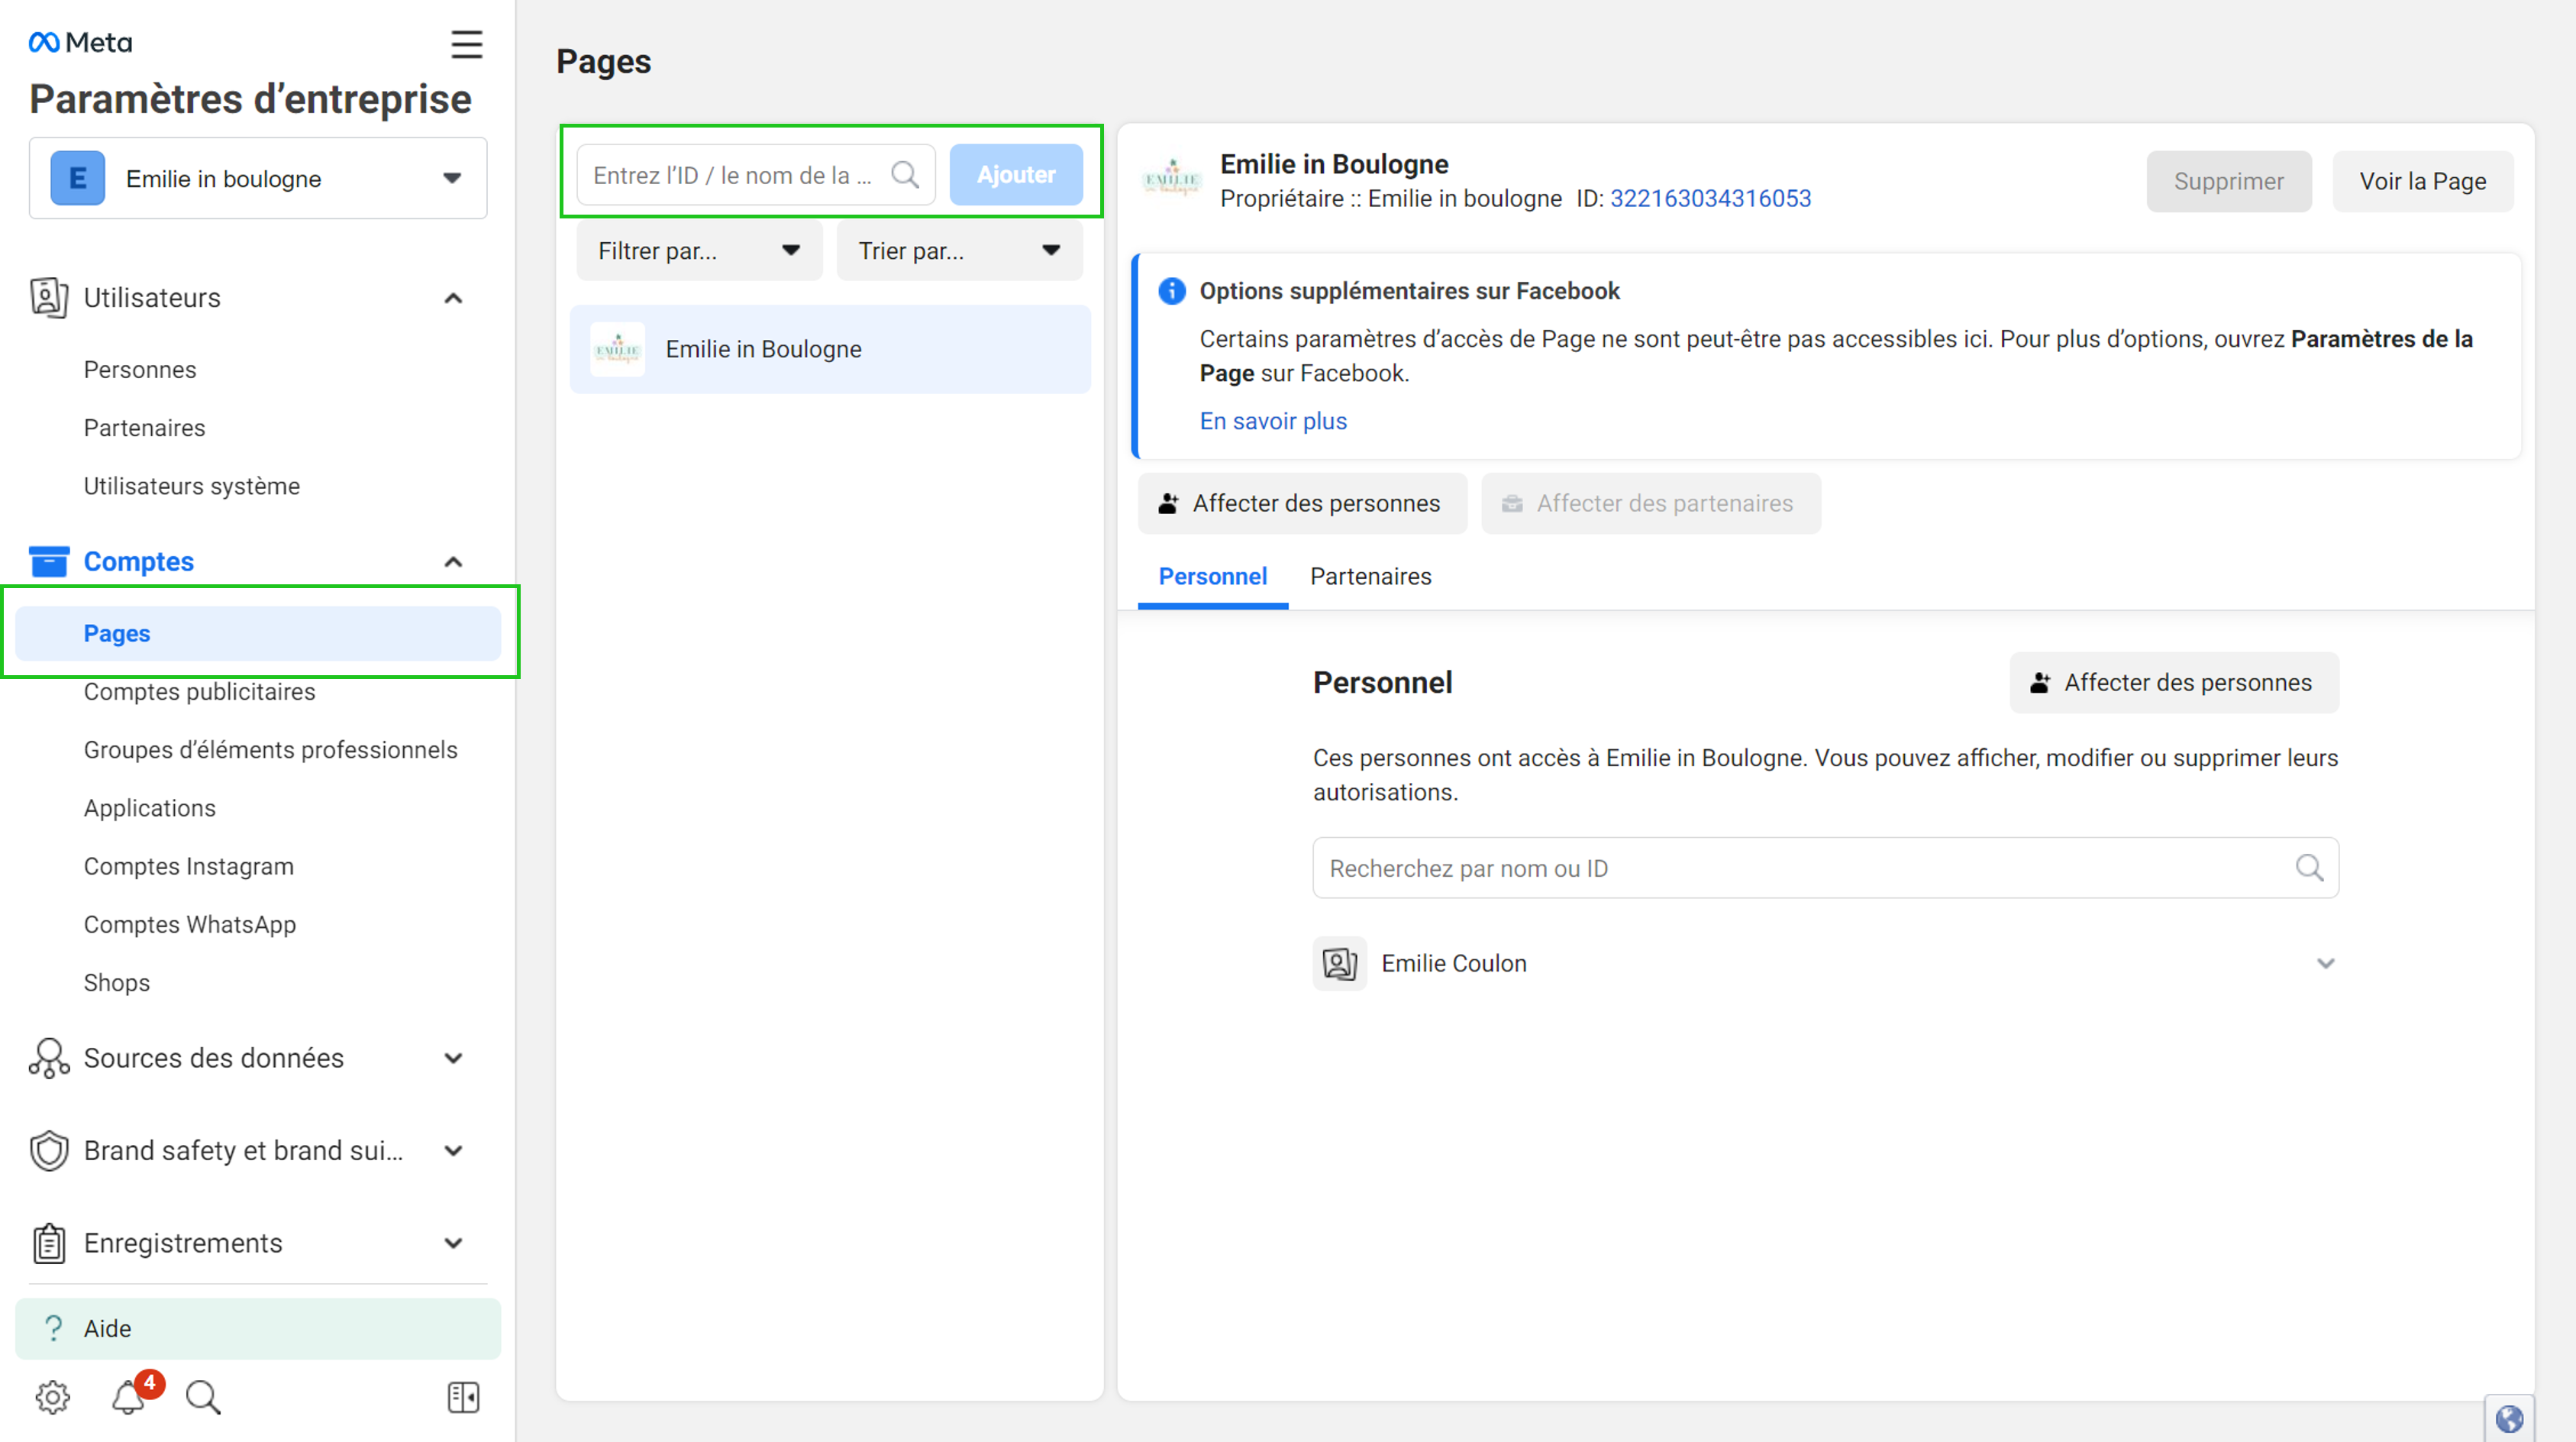Open Applications in sidebar

point(150,807)
